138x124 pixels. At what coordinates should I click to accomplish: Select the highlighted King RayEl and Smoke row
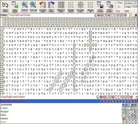69,101
